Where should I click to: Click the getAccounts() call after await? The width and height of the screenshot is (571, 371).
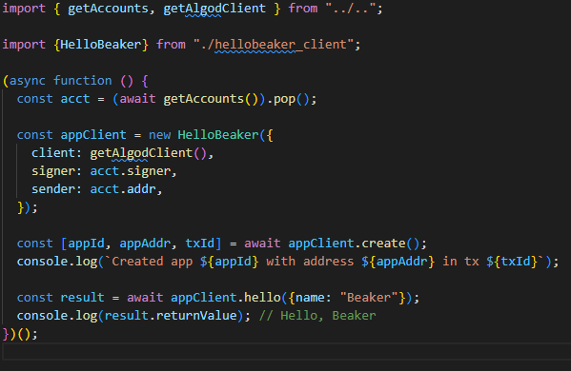coord(211,99)
